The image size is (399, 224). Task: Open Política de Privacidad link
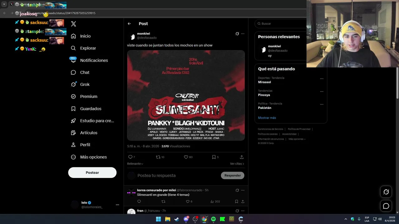click(x=299, y=129)
